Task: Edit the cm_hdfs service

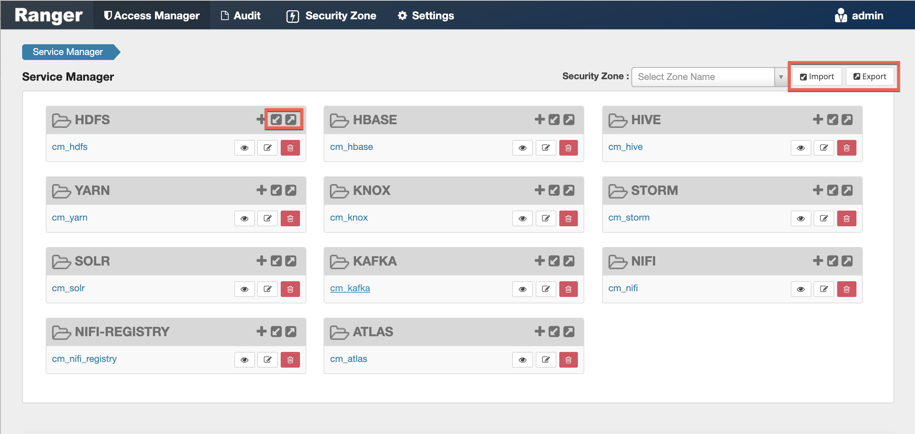Action: 267,148
